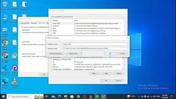Select OS system variable row

tap(87, 62)
